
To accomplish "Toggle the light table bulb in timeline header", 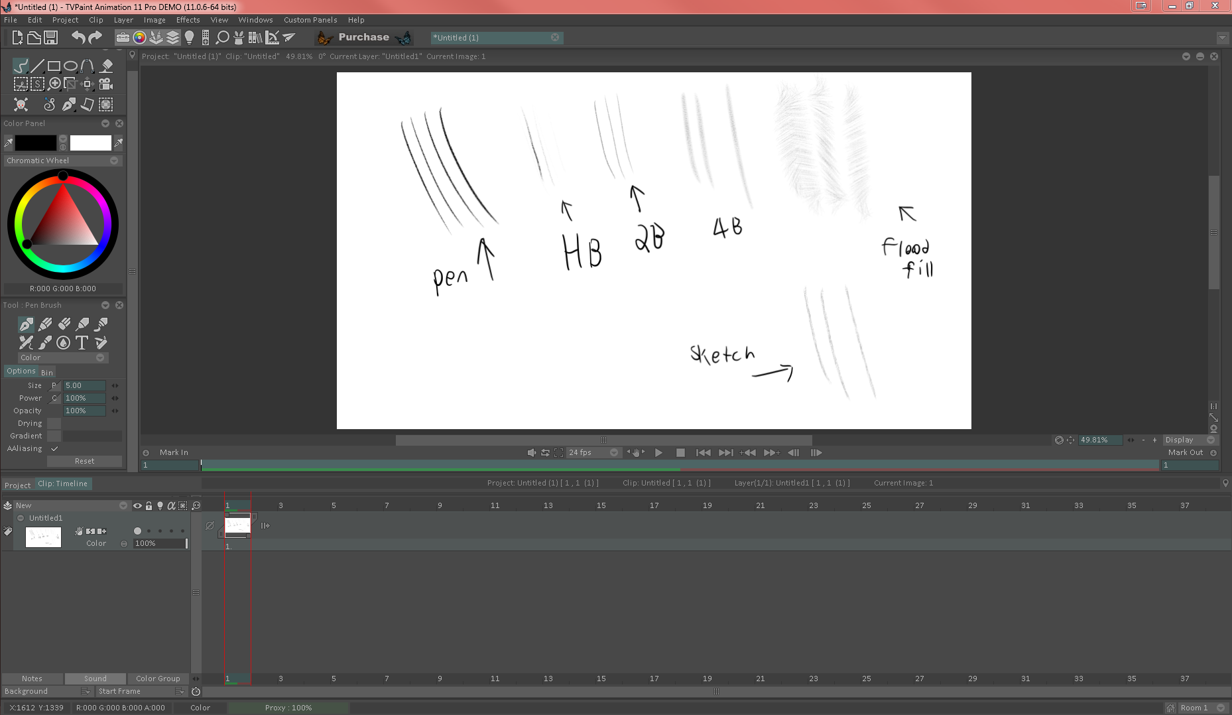I will (x=160, y=505).
